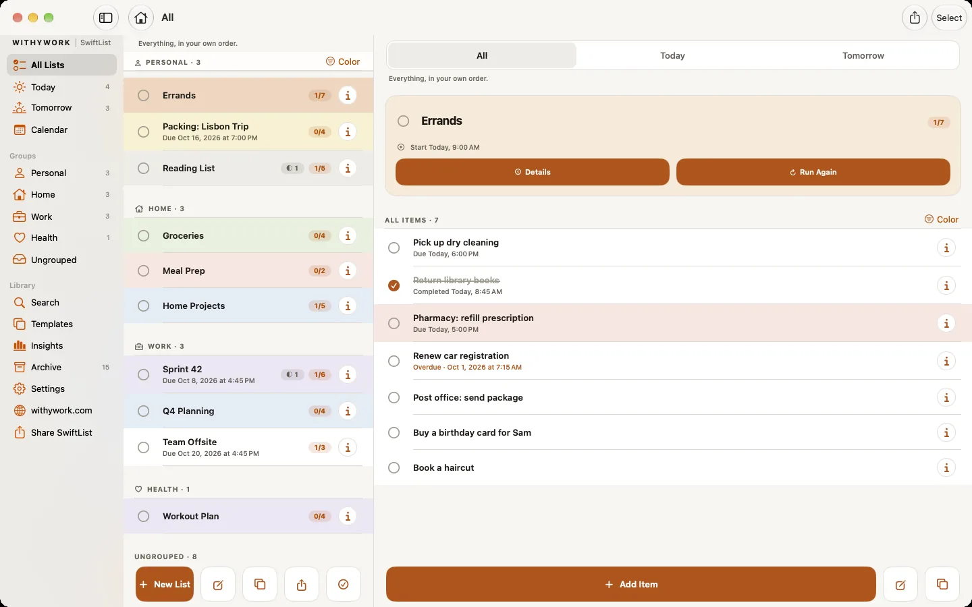Click the house icon beside the All title
This screenshot has width=972, height=607.
tap(140, 18)
